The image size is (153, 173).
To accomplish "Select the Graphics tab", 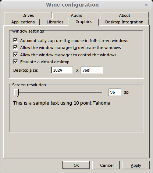I will pyautogui.click(x=83, y=22).
